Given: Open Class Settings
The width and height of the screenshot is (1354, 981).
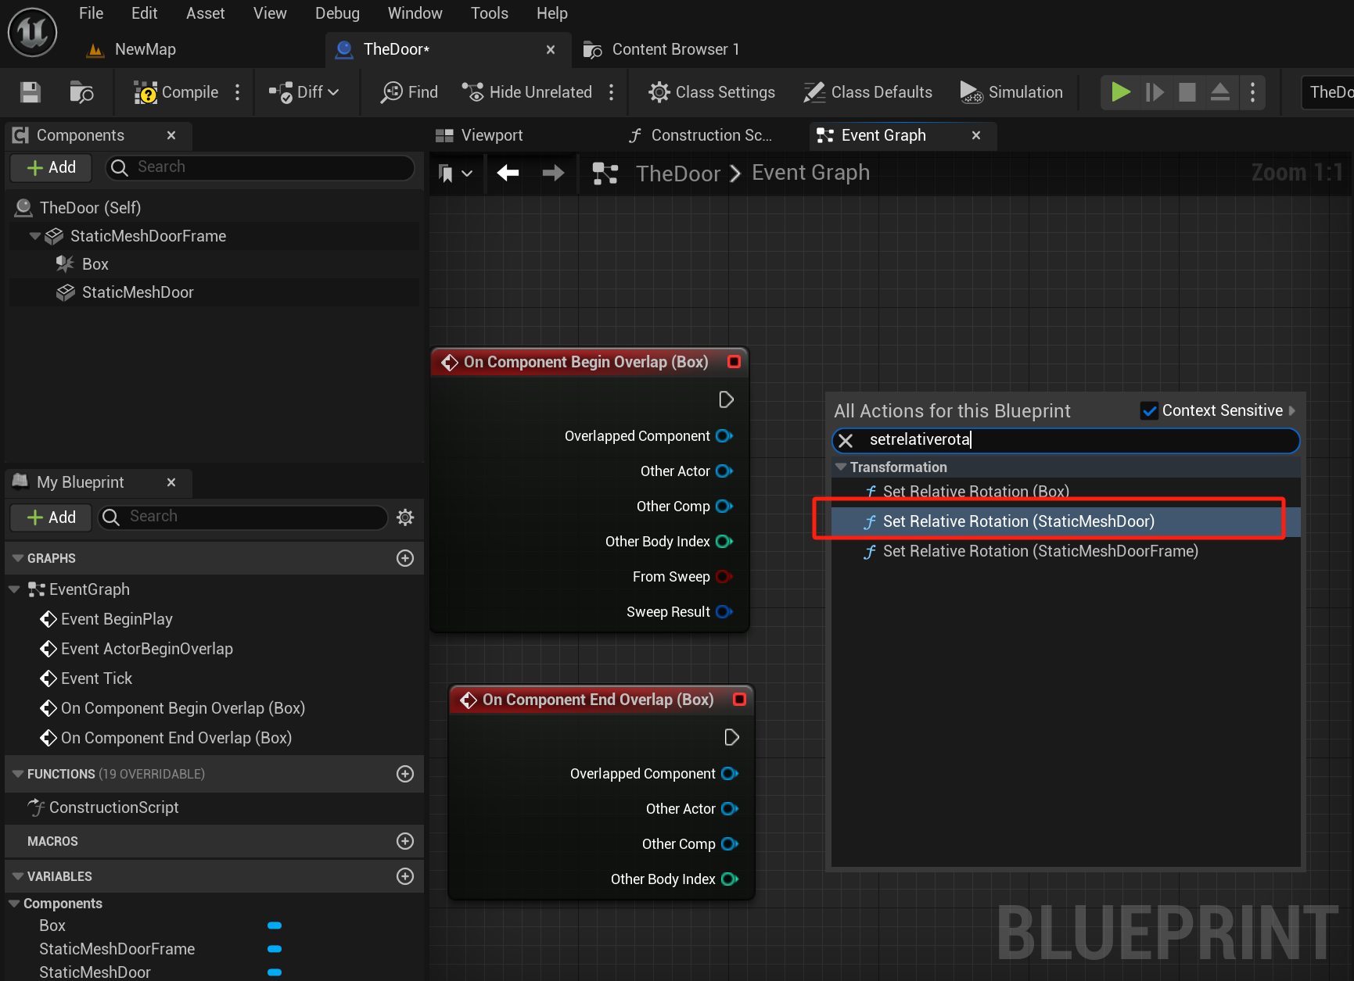Looking at the screenshot, I should (712, 92).
